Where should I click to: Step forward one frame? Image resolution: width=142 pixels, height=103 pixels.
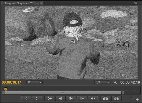point(82,98)
